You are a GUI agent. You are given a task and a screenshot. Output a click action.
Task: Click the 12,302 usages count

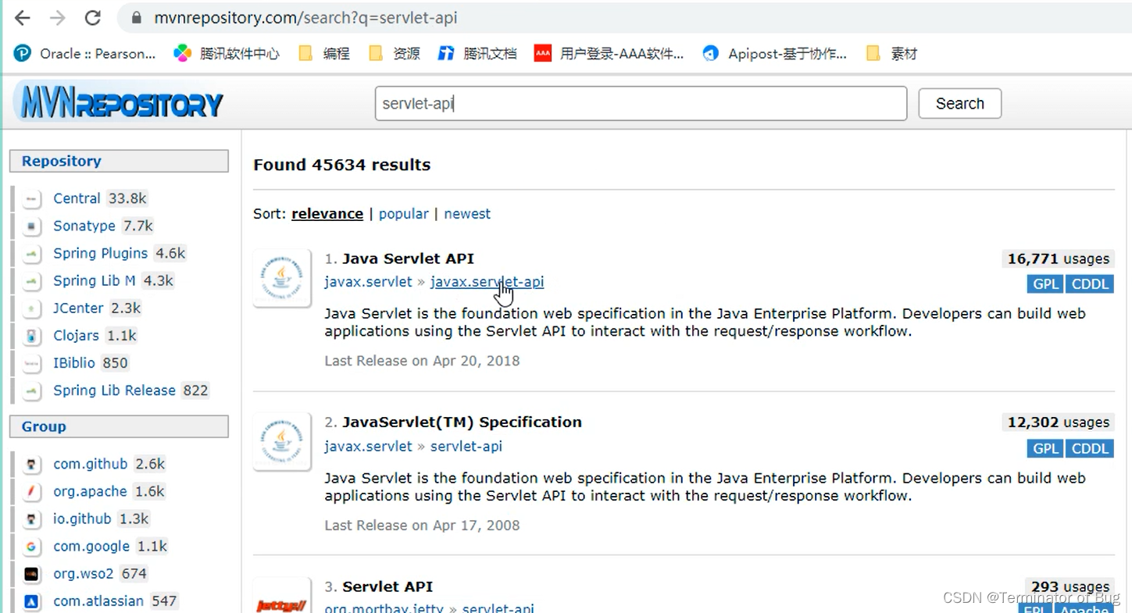[x=1058, y=422]
